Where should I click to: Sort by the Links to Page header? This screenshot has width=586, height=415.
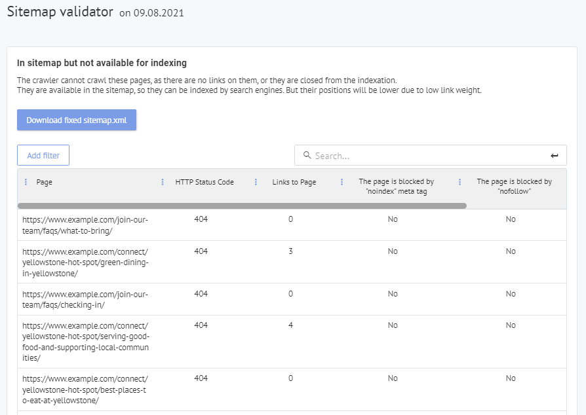tap(294, 182)
